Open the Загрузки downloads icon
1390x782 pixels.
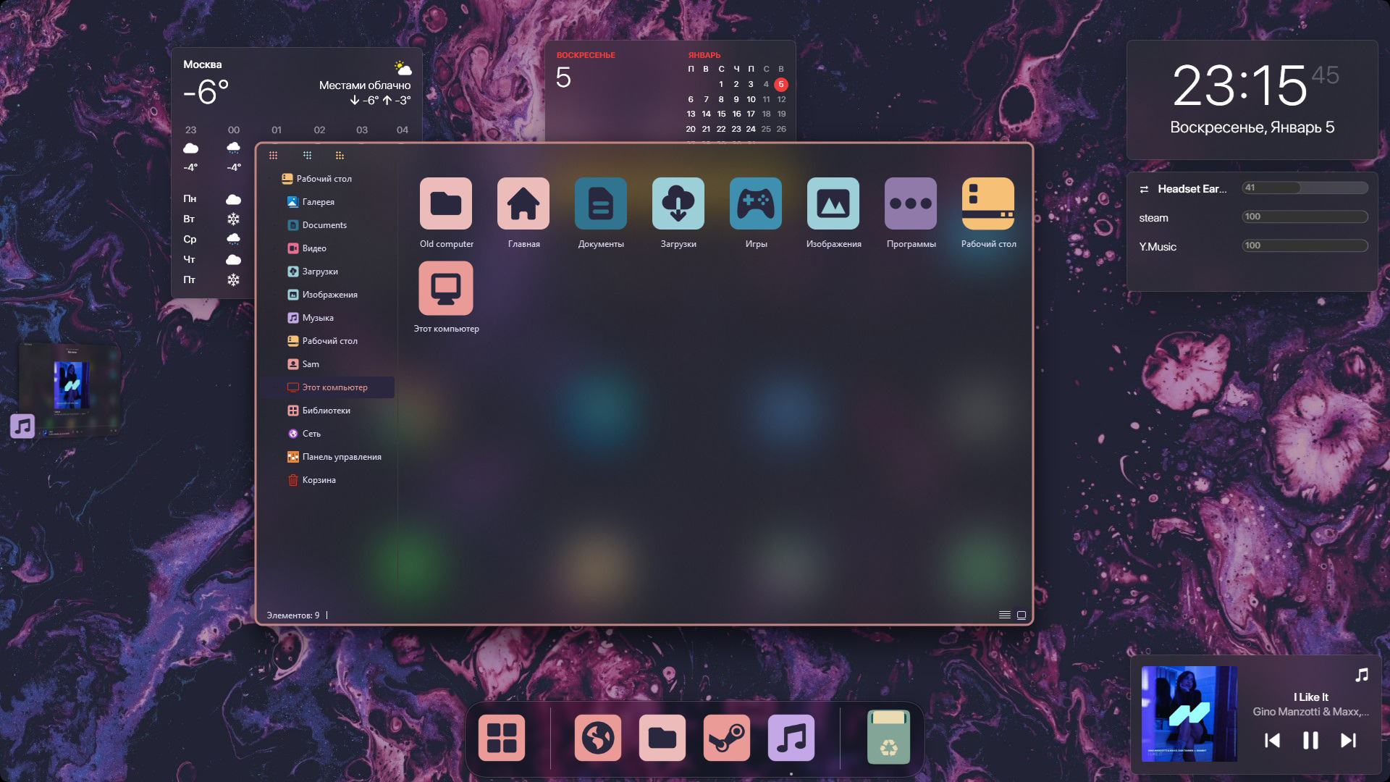click(678, 203)
